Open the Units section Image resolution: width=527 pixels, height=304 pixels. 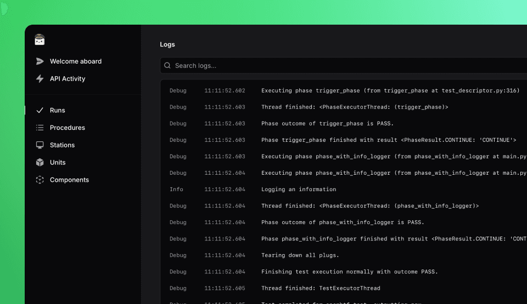click(58, 162)
